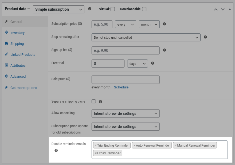Click help icon under Disable reminder emails

click(56, 151)
